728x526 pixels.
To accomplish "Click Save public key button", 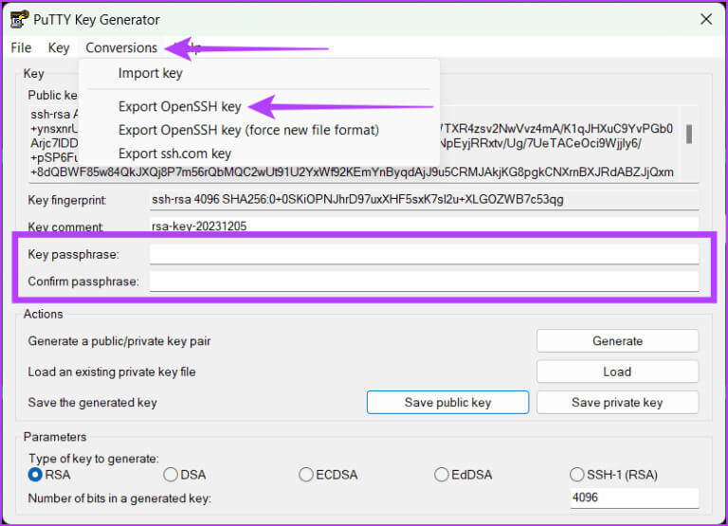I will (447, 403).
